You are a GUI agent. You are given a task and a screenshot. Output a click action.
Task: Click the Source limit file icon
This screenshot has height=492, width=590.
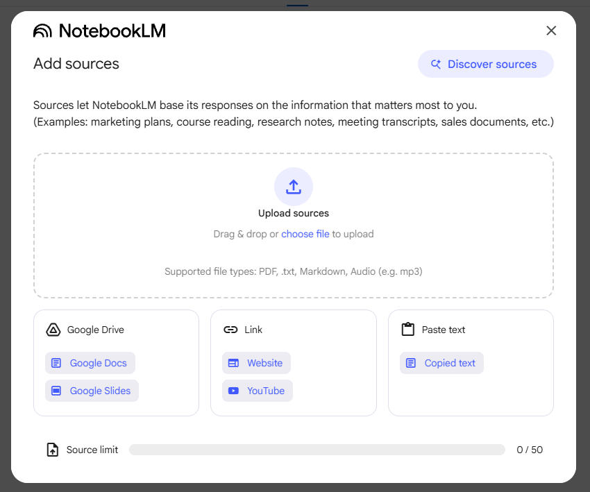[x=53, y=450]
